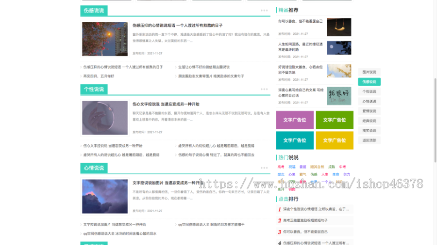
Task: Select 心情说说 in the floating side menu
Action: (369, 101)
